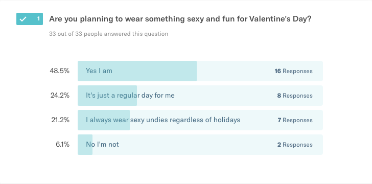Click the 16 Responses label
Image resolution: width=372 pixels, height=184 pixels.
click(293, 71)
